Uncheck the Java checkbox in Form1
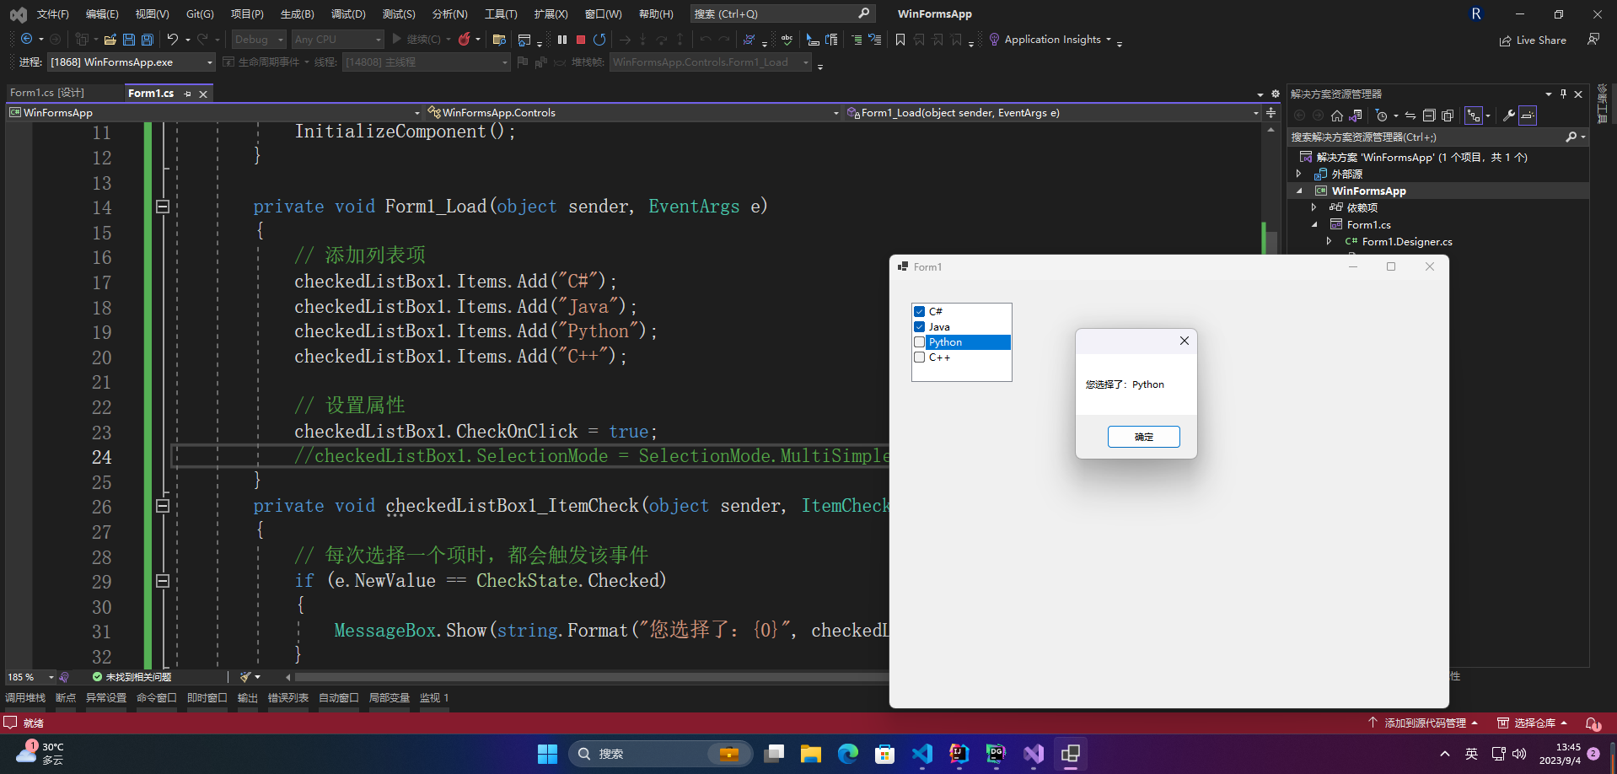The width and height of the screenshot is (1617, 774). click(x=920, y=327)
